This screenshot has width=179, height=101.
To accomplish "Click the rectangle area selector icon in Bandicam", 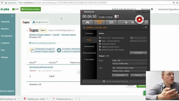I will point(84,27).
